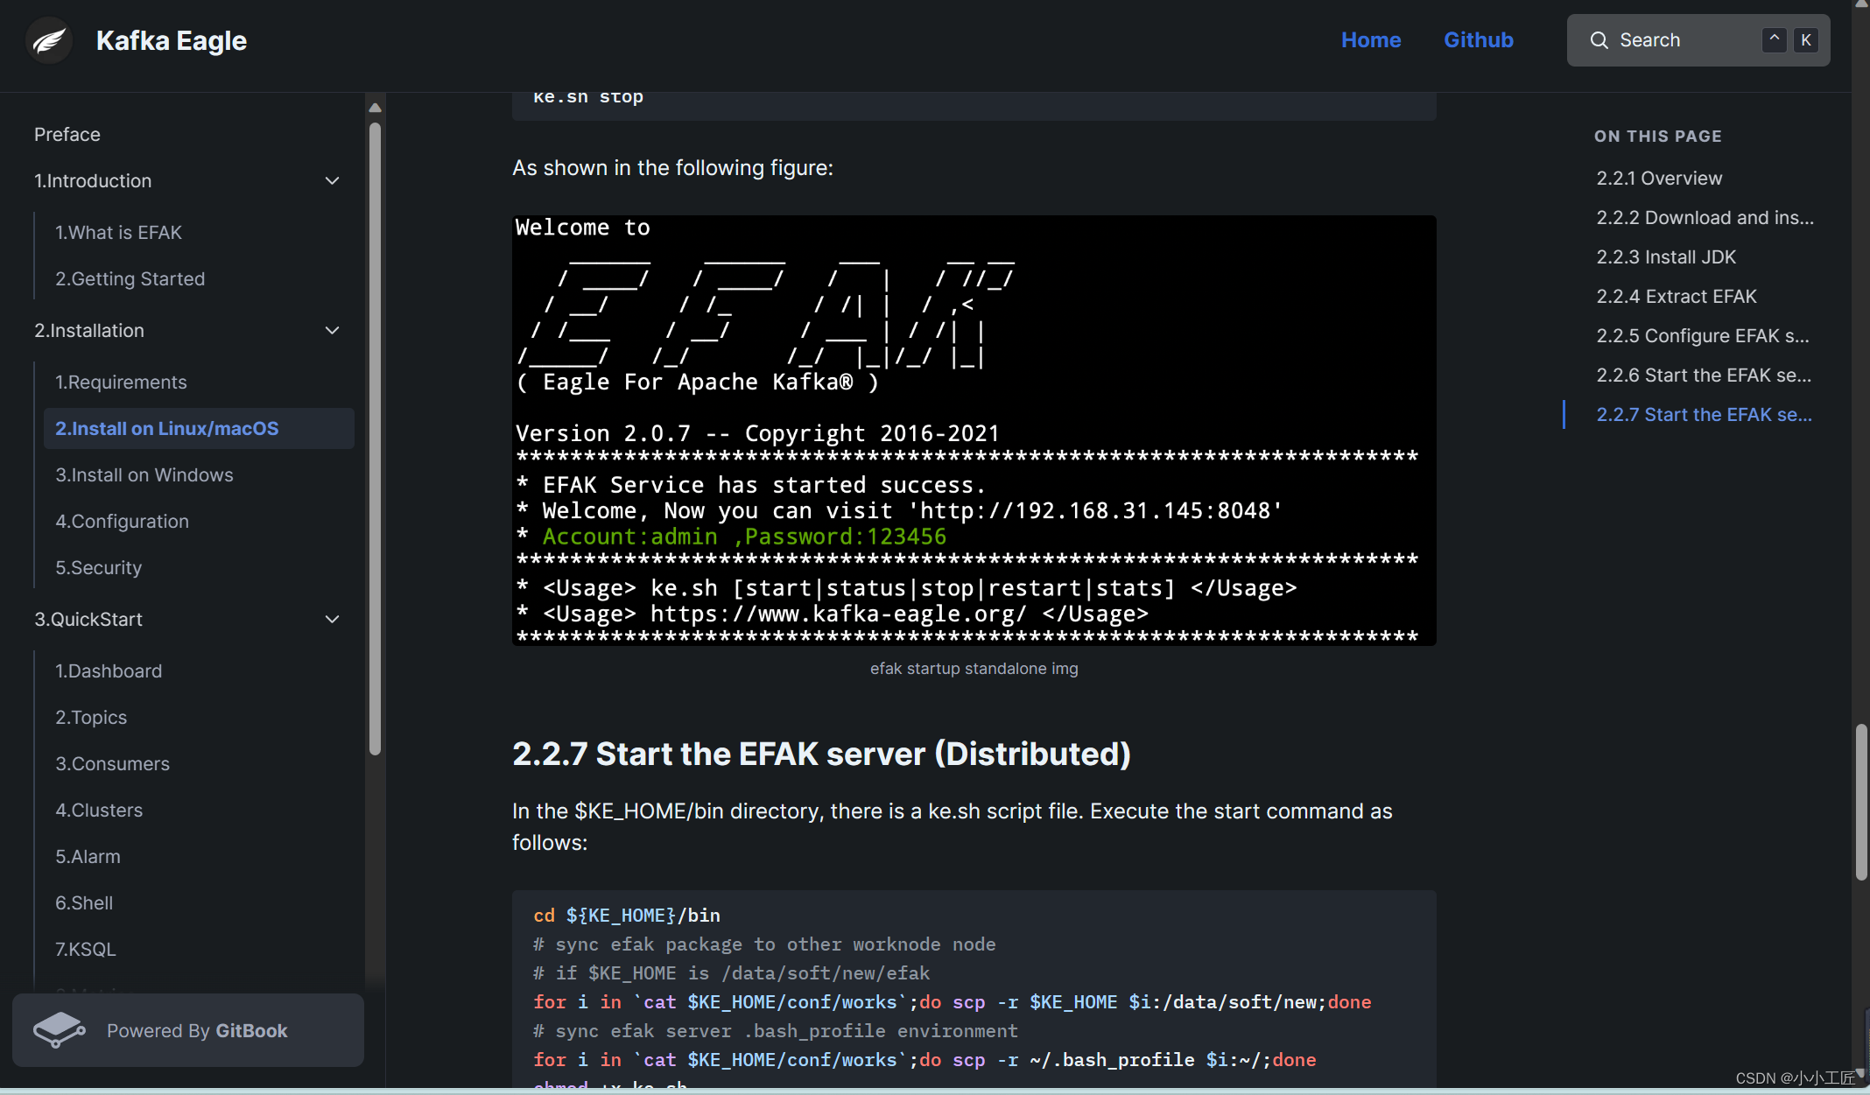Open 3.Consumers page
1870x1095 pixels.
coord(112,764)
